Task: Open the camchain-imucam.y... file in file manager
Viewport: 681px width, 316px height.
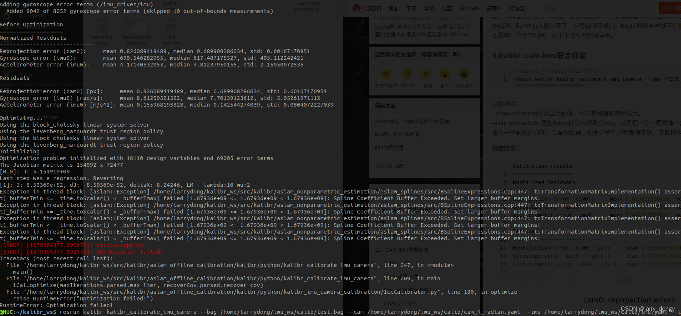Action: pos(310,6)
